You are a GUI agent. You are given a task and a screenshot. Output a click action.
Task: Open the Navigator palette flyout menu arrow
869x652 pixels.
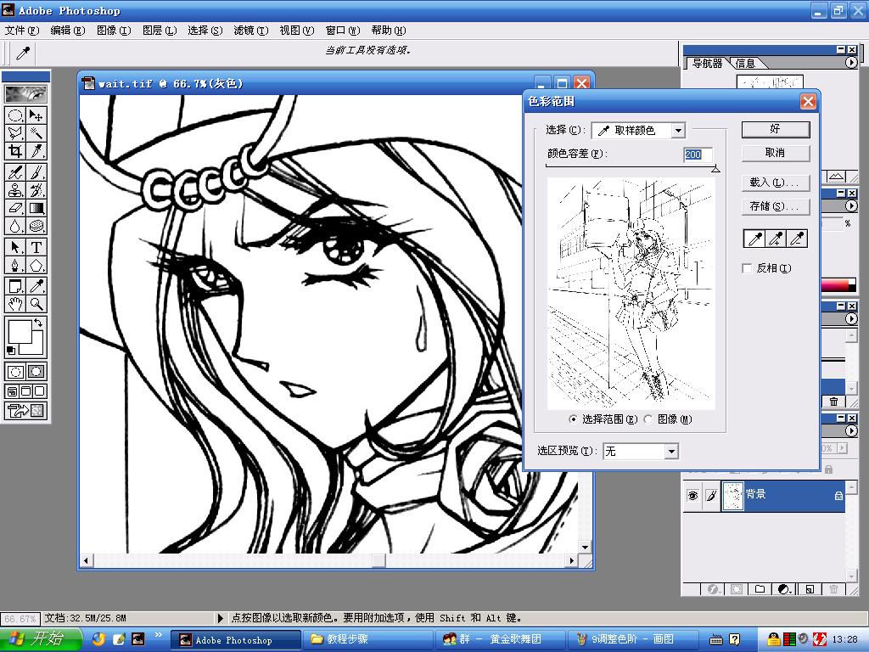tap(850, 63)
